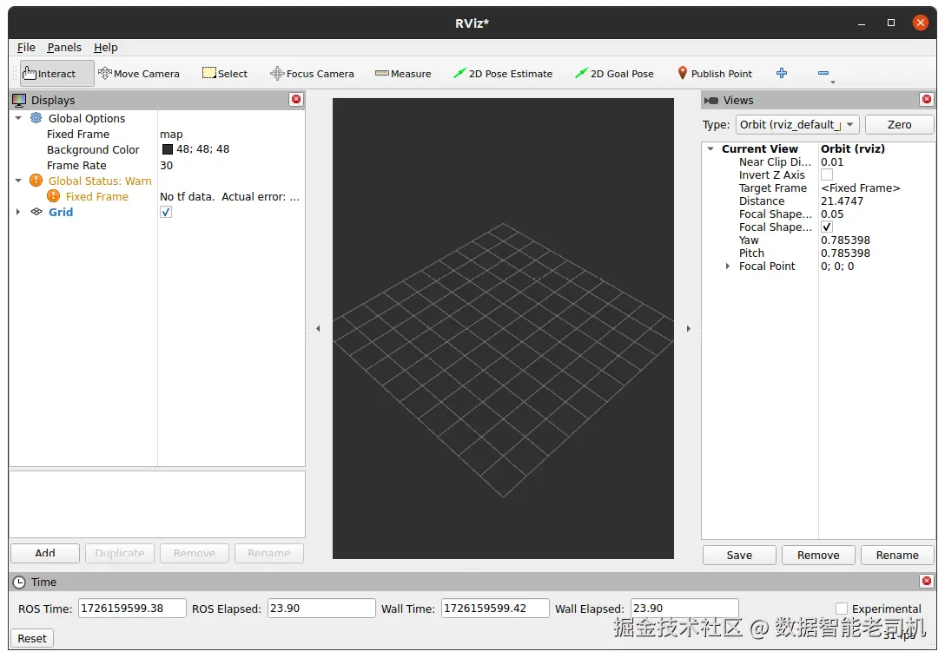Click the blue plus add-tool icon
The width and height of the screenshot is (945, 658).
point(782,73)
